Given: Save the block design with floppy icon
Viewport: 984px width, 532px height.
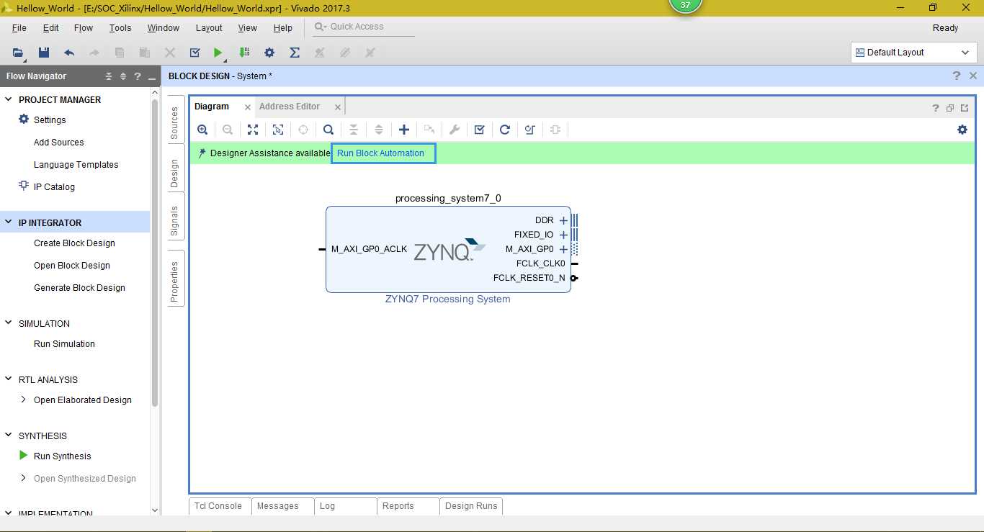Looking at the screenshot, I should coord(44,53).
